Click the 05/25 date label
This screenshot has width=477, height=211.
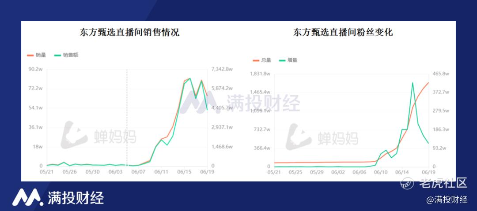(x=295, y=172)
